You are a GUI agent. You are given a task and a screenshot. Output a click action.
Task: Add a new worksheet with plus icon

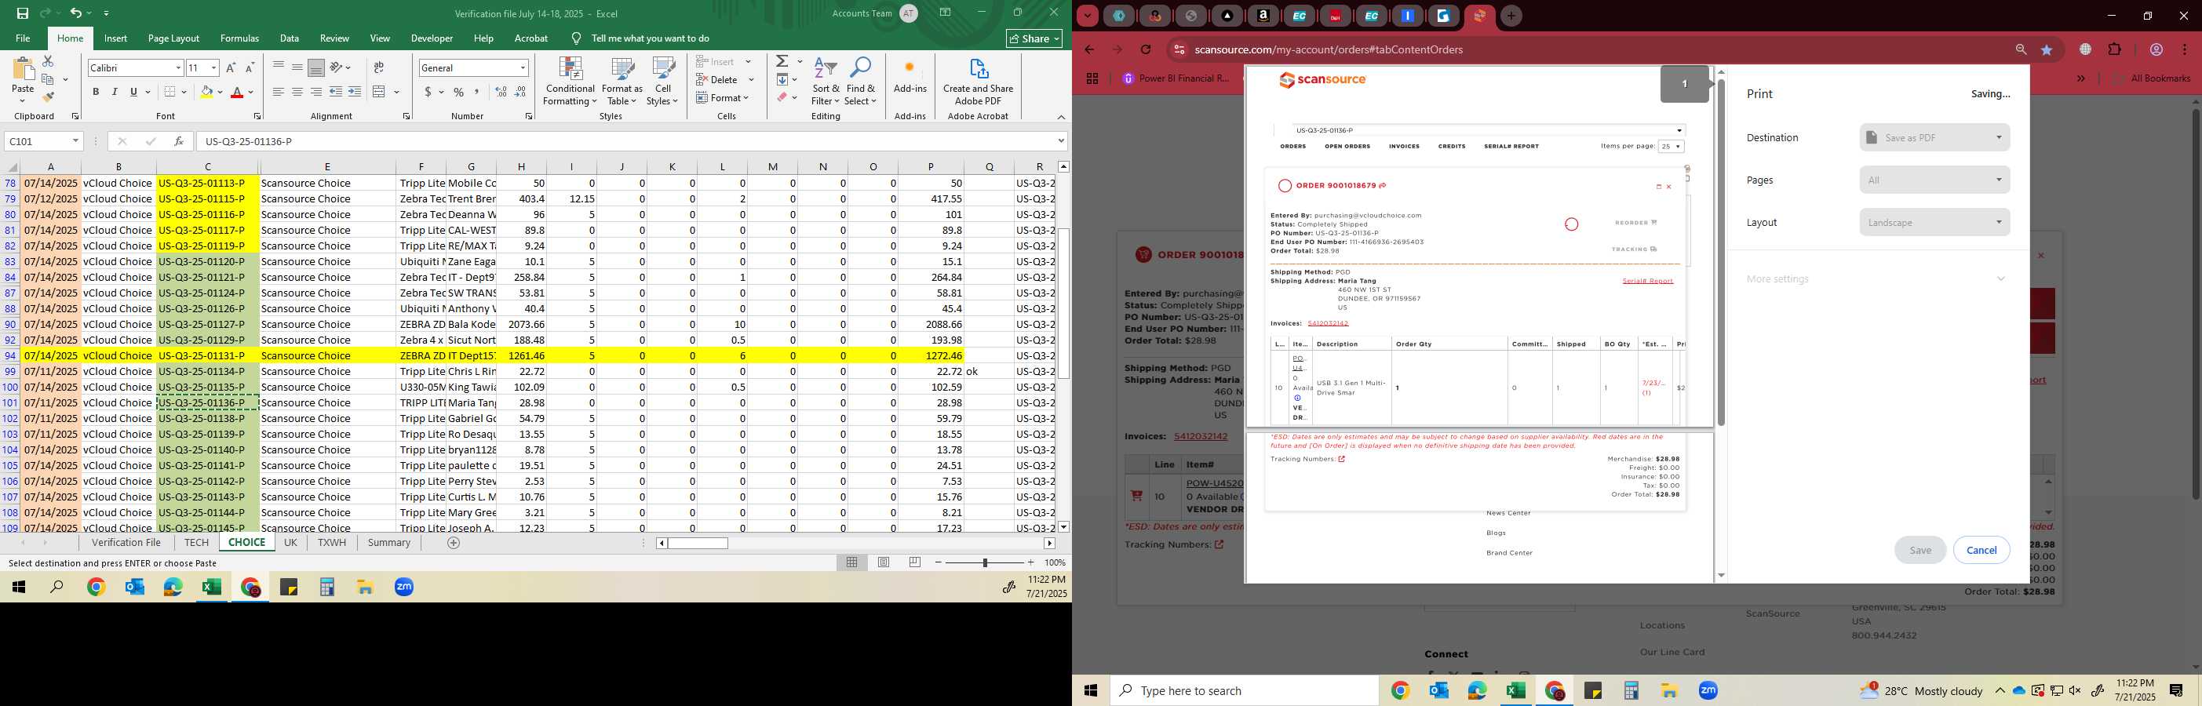click(x=454, y=543)
